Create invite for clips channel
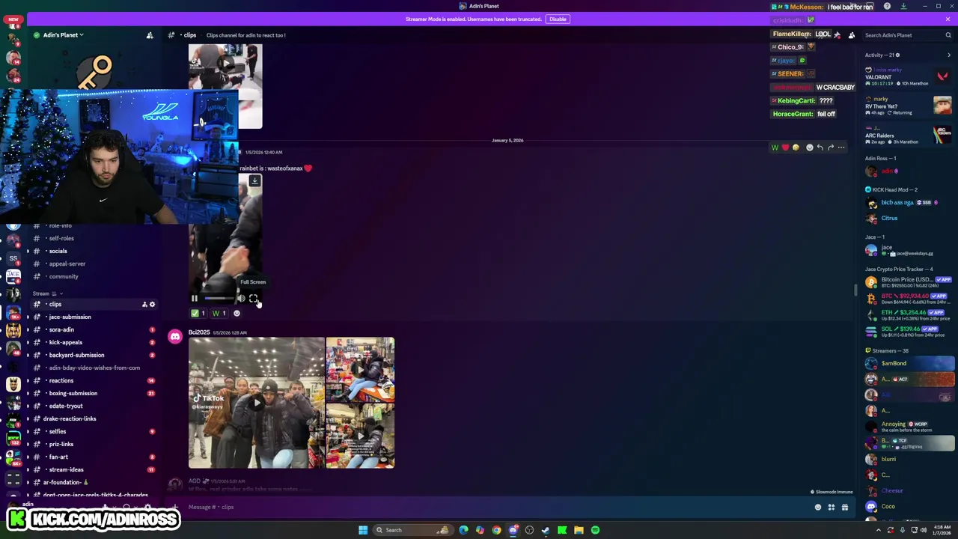The image size is (958, 539). pyautogui.click(x=144, y=305)
